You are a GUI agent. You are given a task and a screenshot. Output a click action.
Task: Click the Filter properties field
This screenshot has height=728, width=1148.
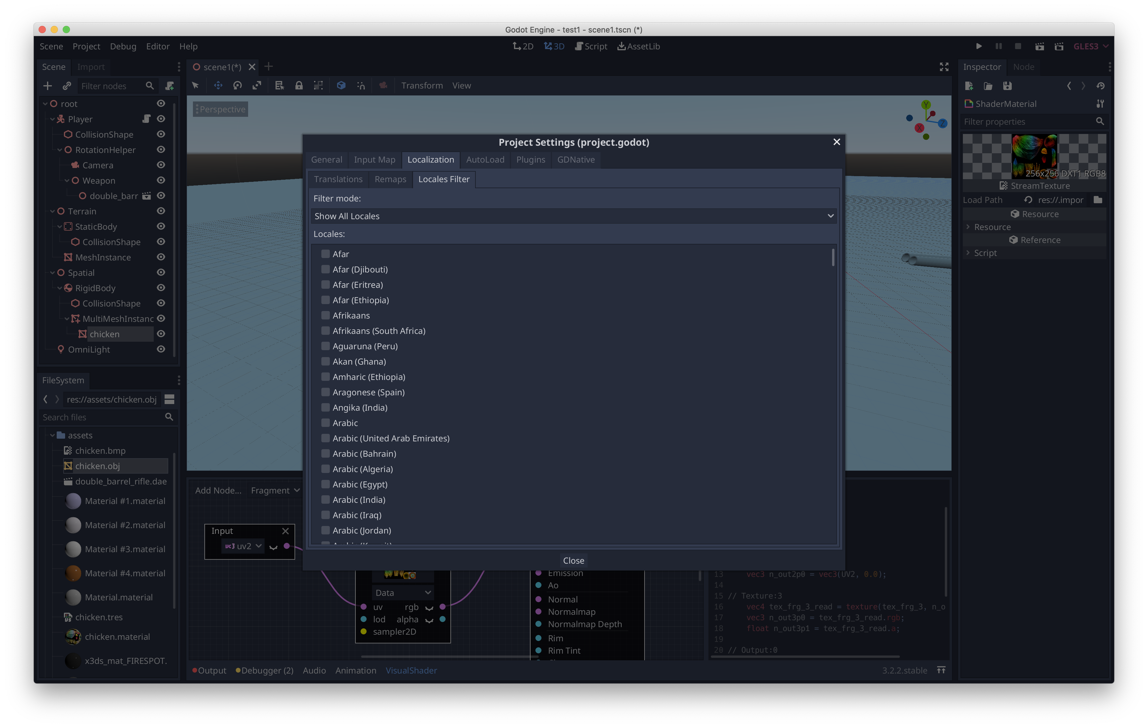(x=1033, y=121)
